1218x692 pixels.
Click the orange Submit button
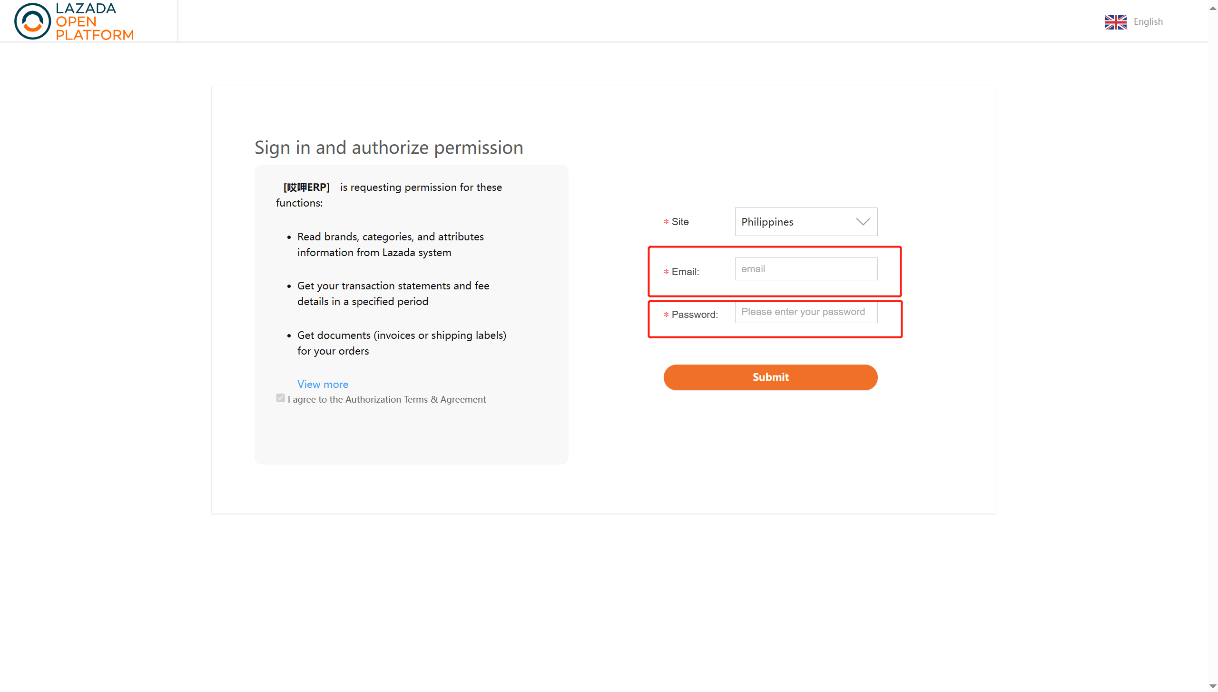tap(770, 377)
